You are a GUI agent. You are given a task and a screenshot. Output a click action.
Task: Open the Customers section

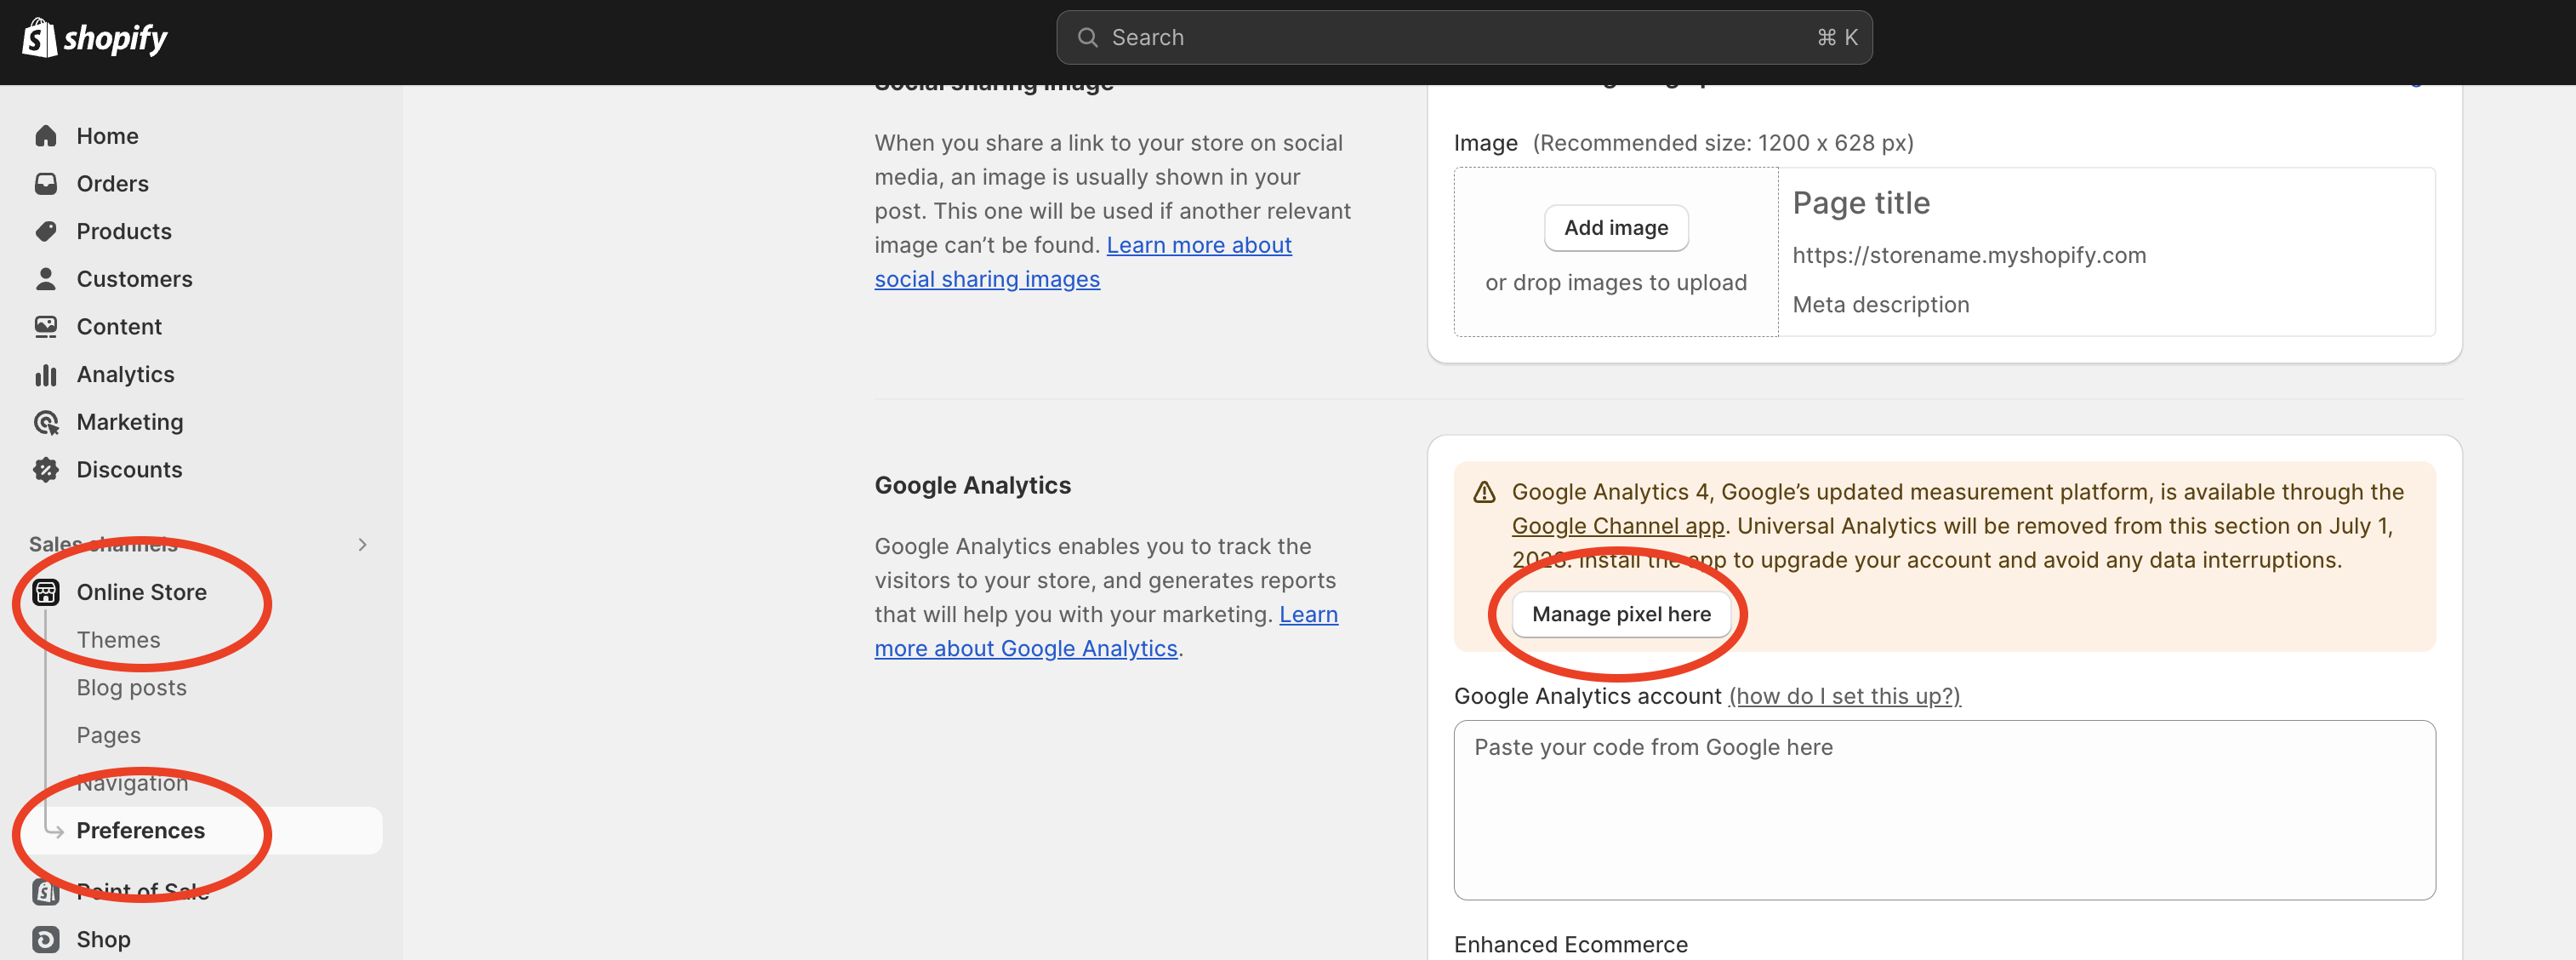(x=135, y=279)
